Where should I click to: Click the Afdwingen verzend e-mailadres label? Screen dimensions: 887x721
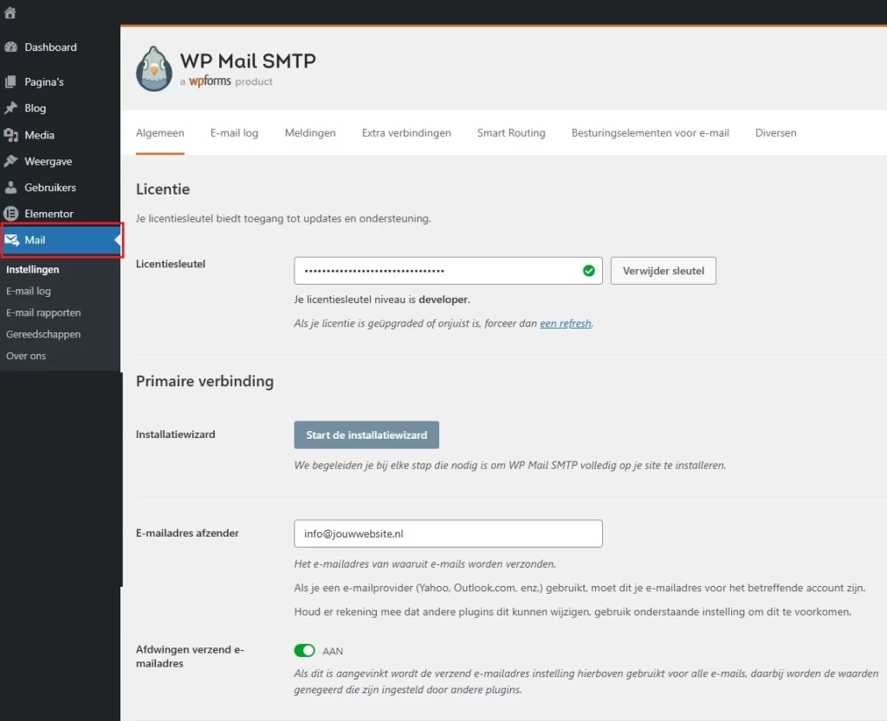[190, 657]
